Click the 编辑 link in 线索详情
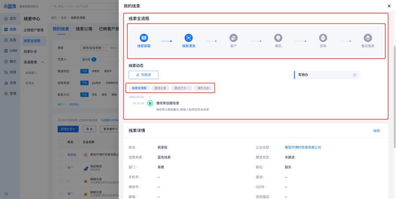Screen dimensions: 396x199 [376, 131]
